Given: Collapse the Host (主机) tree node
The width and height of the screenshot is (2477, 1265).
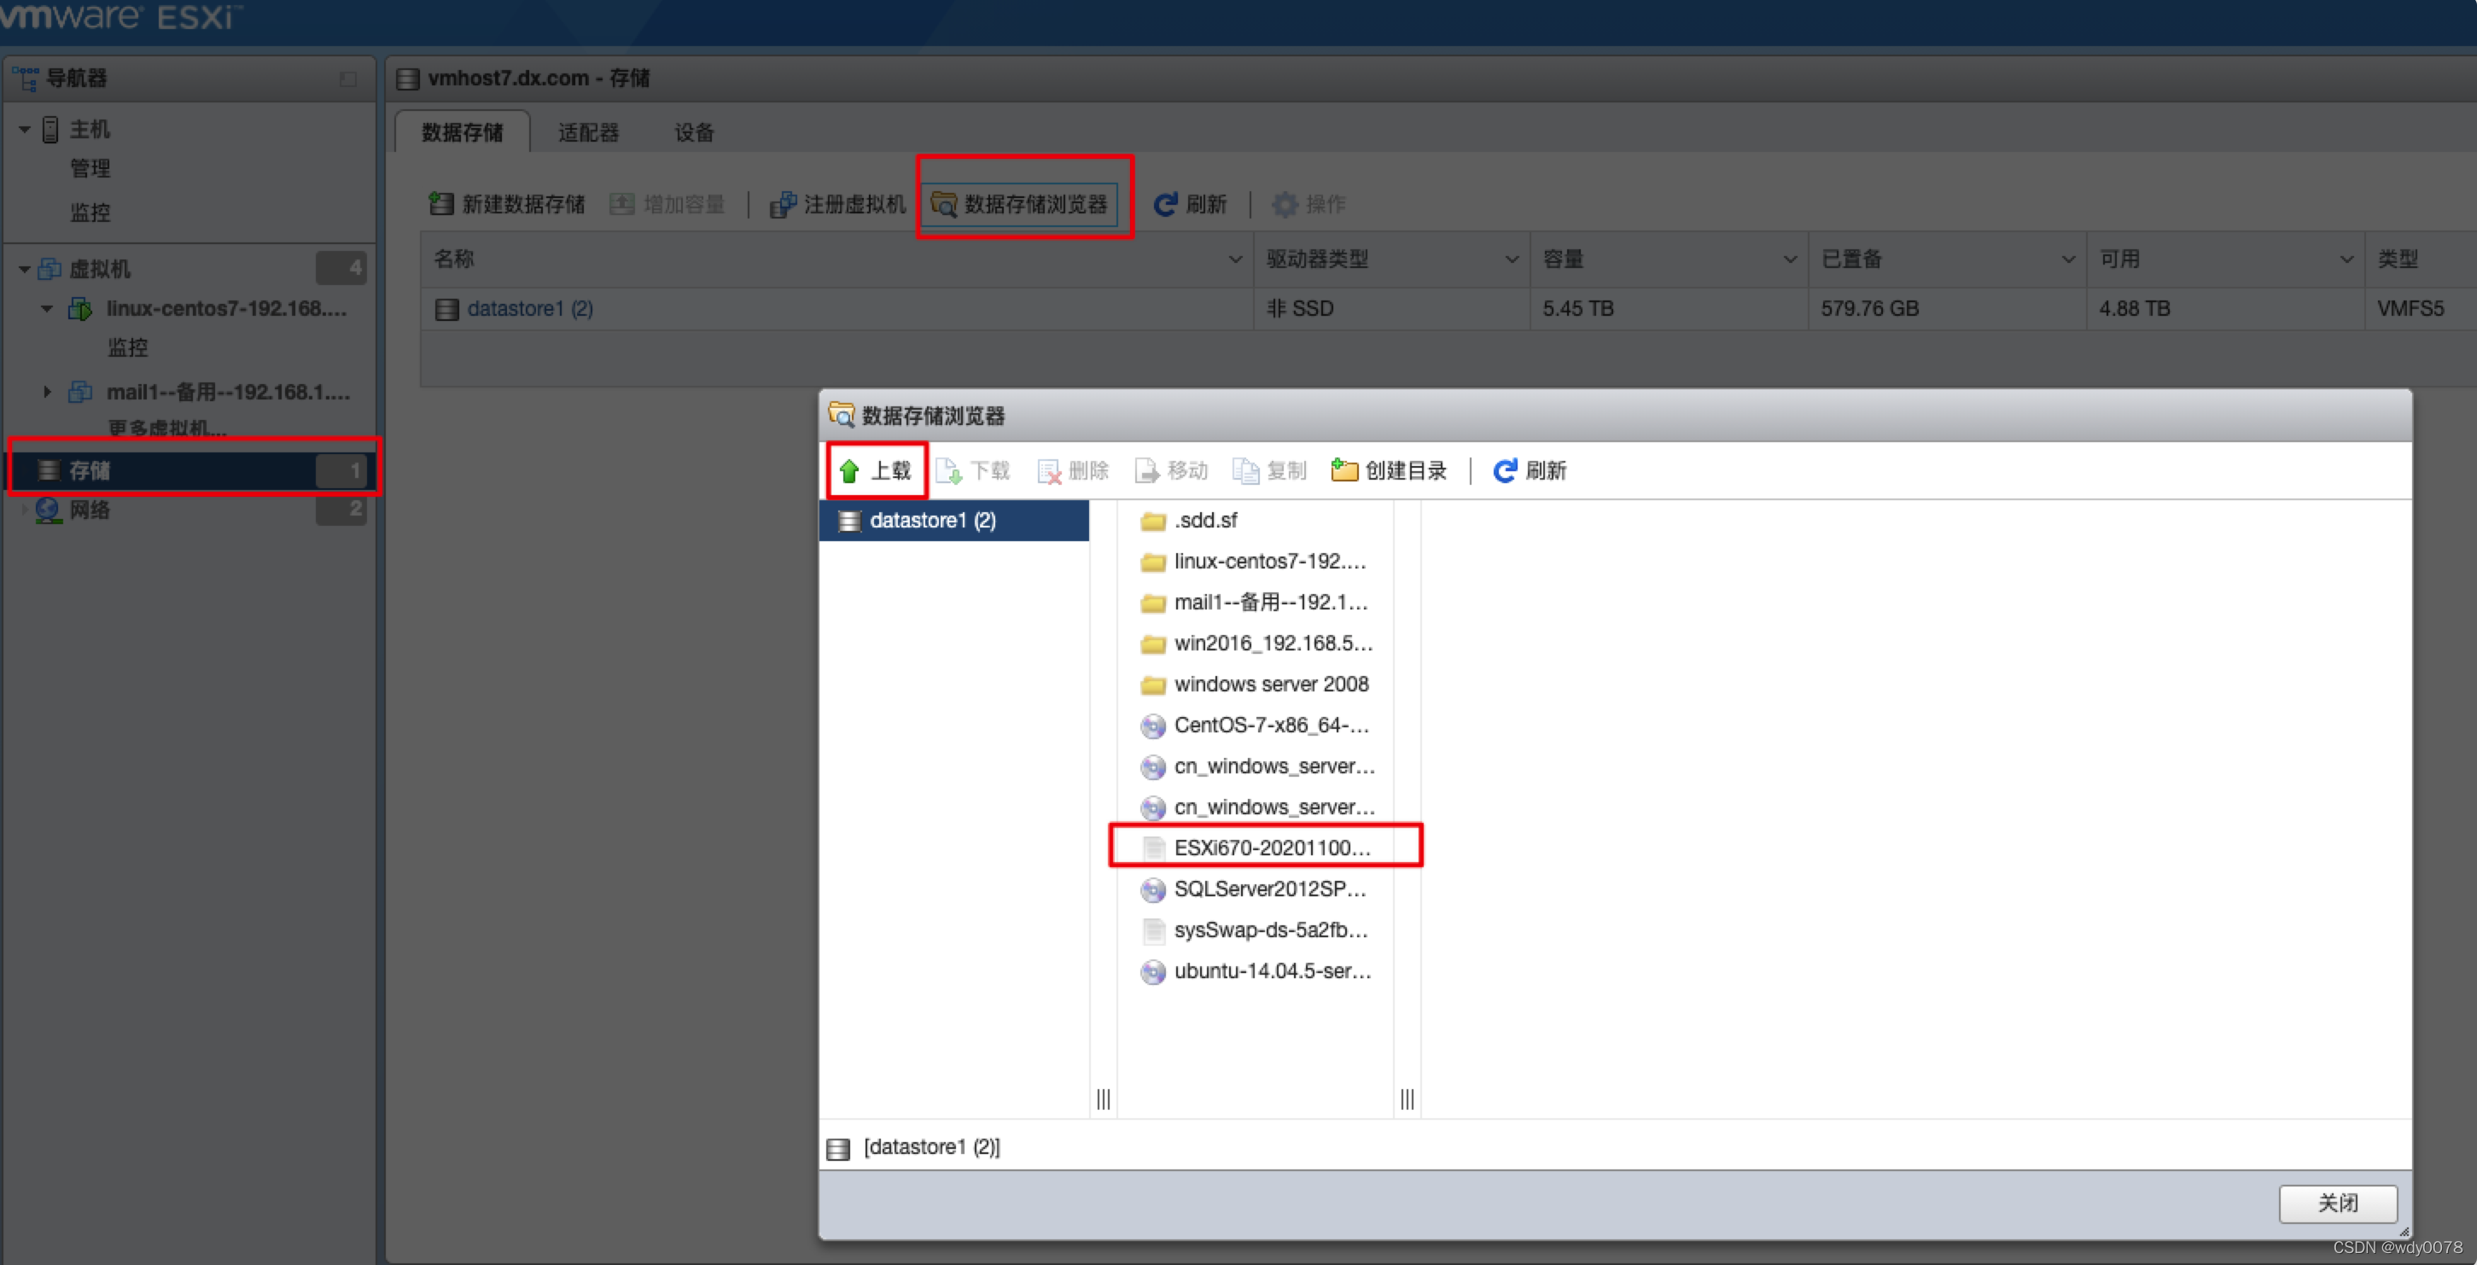Looking at the screenshot, I should tap(25, 129).
